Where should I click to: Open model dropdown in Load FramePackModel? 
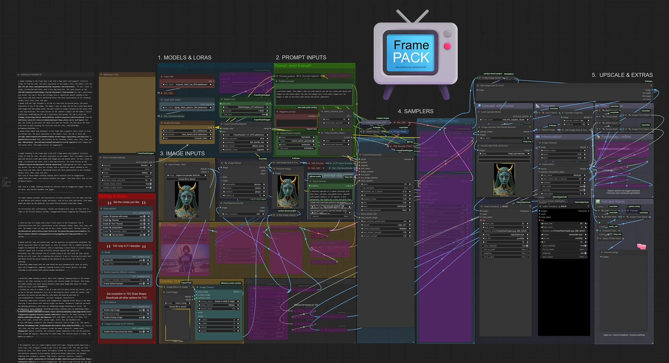(246, 135)
